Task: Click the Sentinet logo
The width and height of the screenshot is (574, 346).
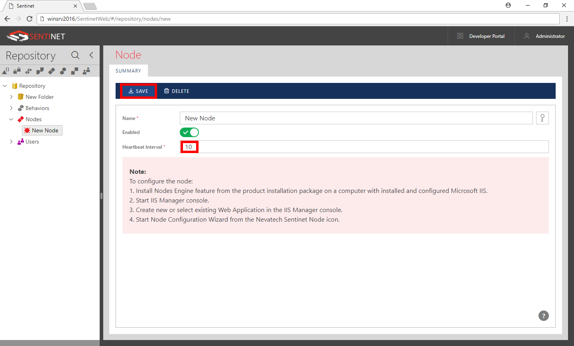Action: (x=35, y=36)
